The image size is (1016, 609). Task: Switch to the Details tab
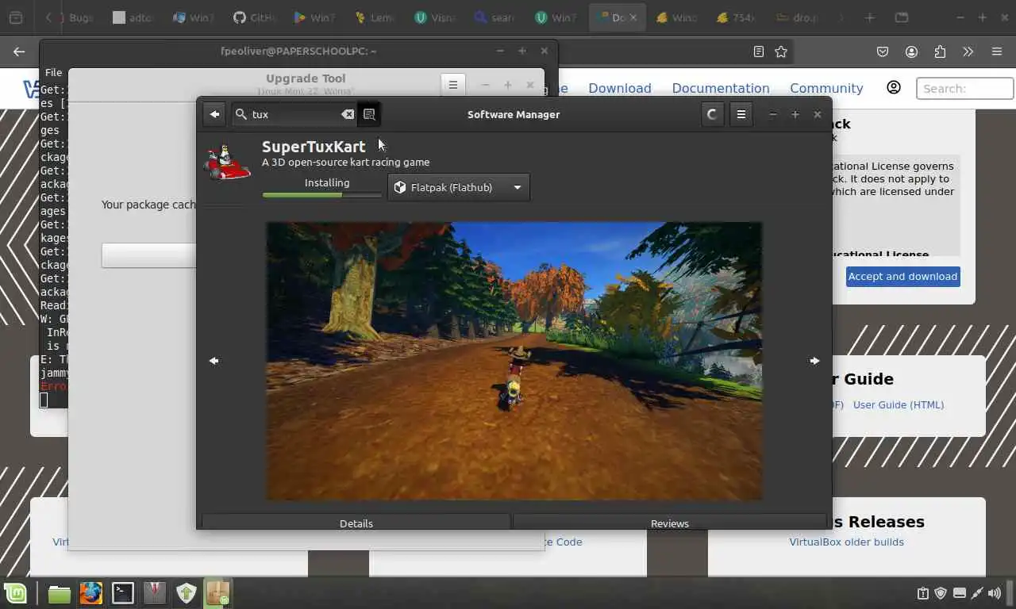click(x=356, y=523)
